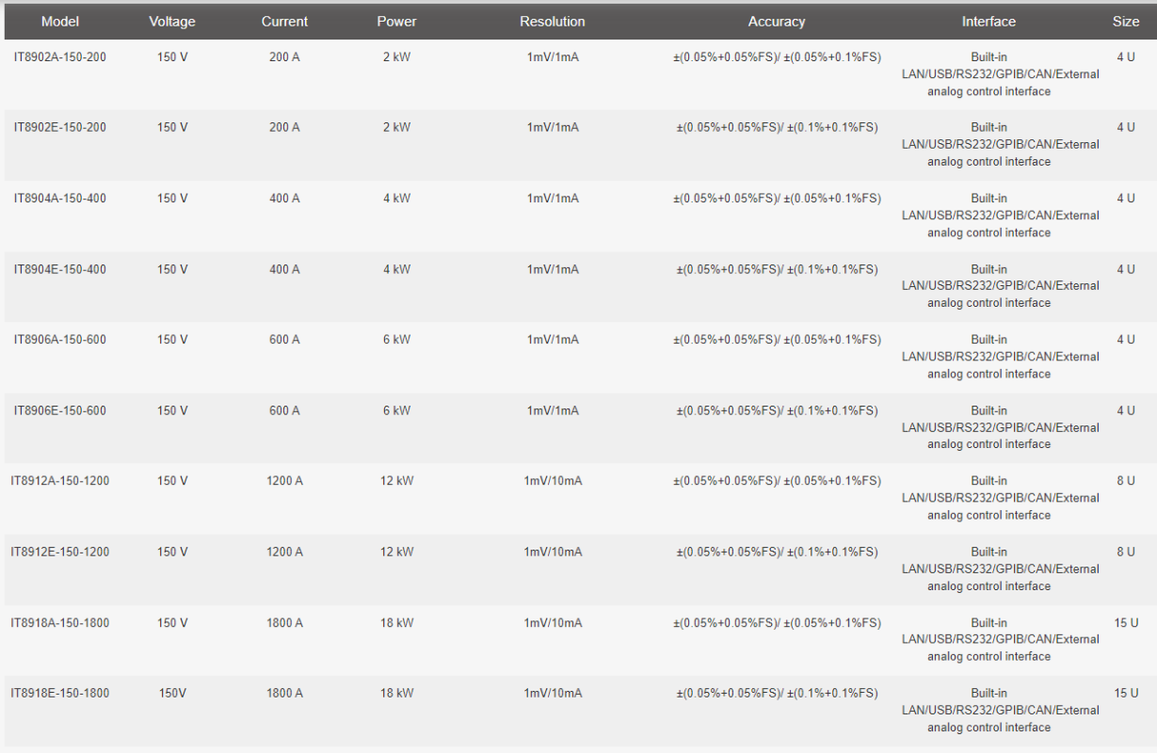
Task: Choose the IT8906A-150-600 row
Action: (x=578, y=357)
